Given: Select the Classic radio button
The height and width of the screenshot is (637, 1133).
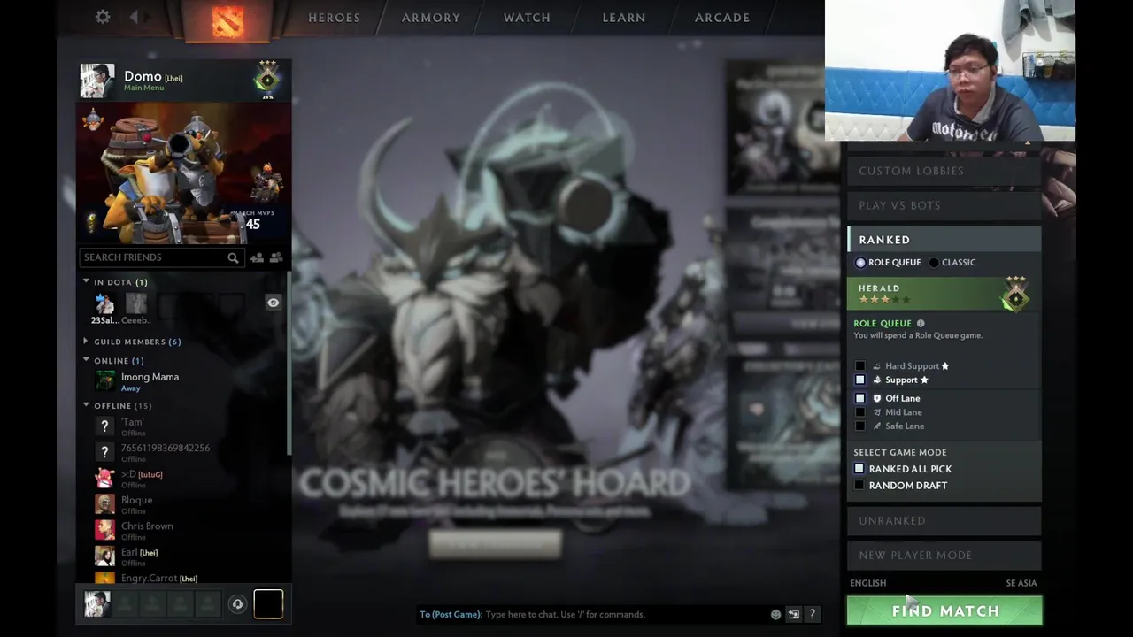Looking at the screenshot, I should [x=934, y=263].
